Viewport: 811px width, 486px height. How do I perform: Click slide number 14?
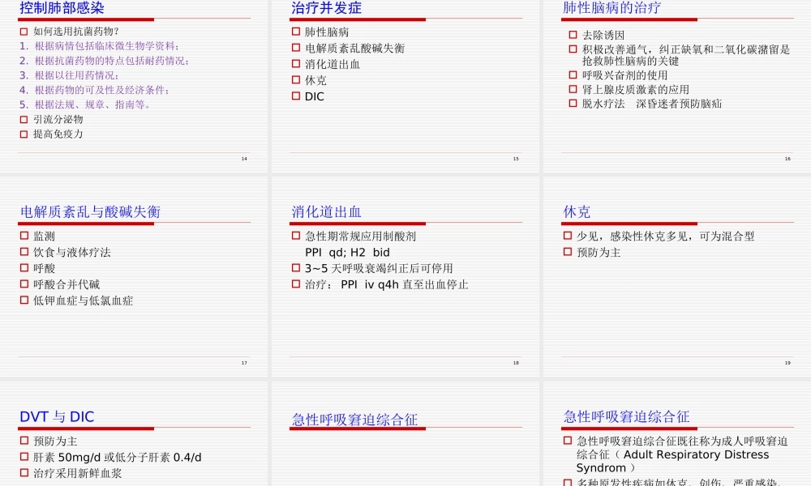coord(244,159)
